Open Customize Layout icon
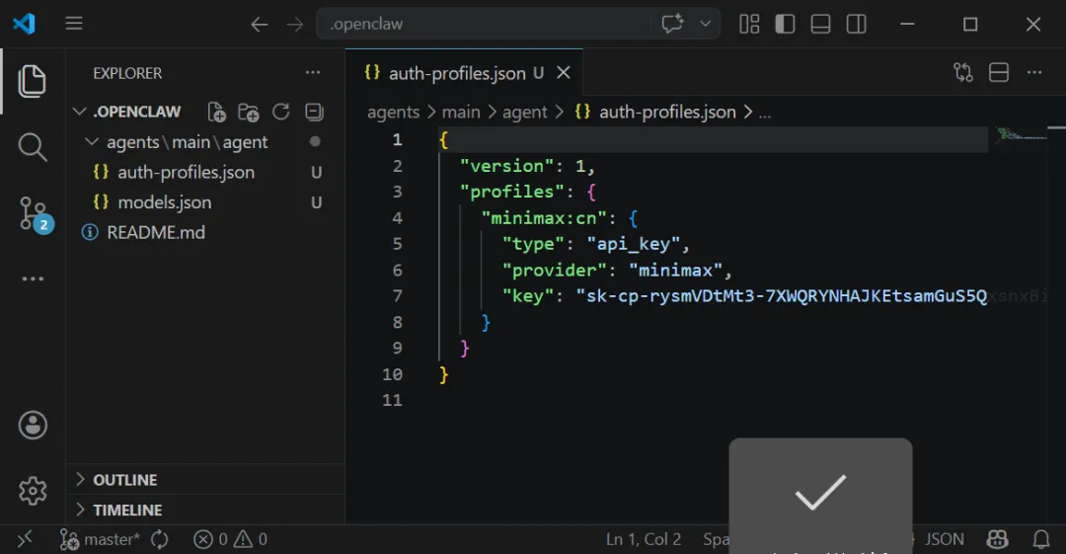 click(x=749, y=24)
